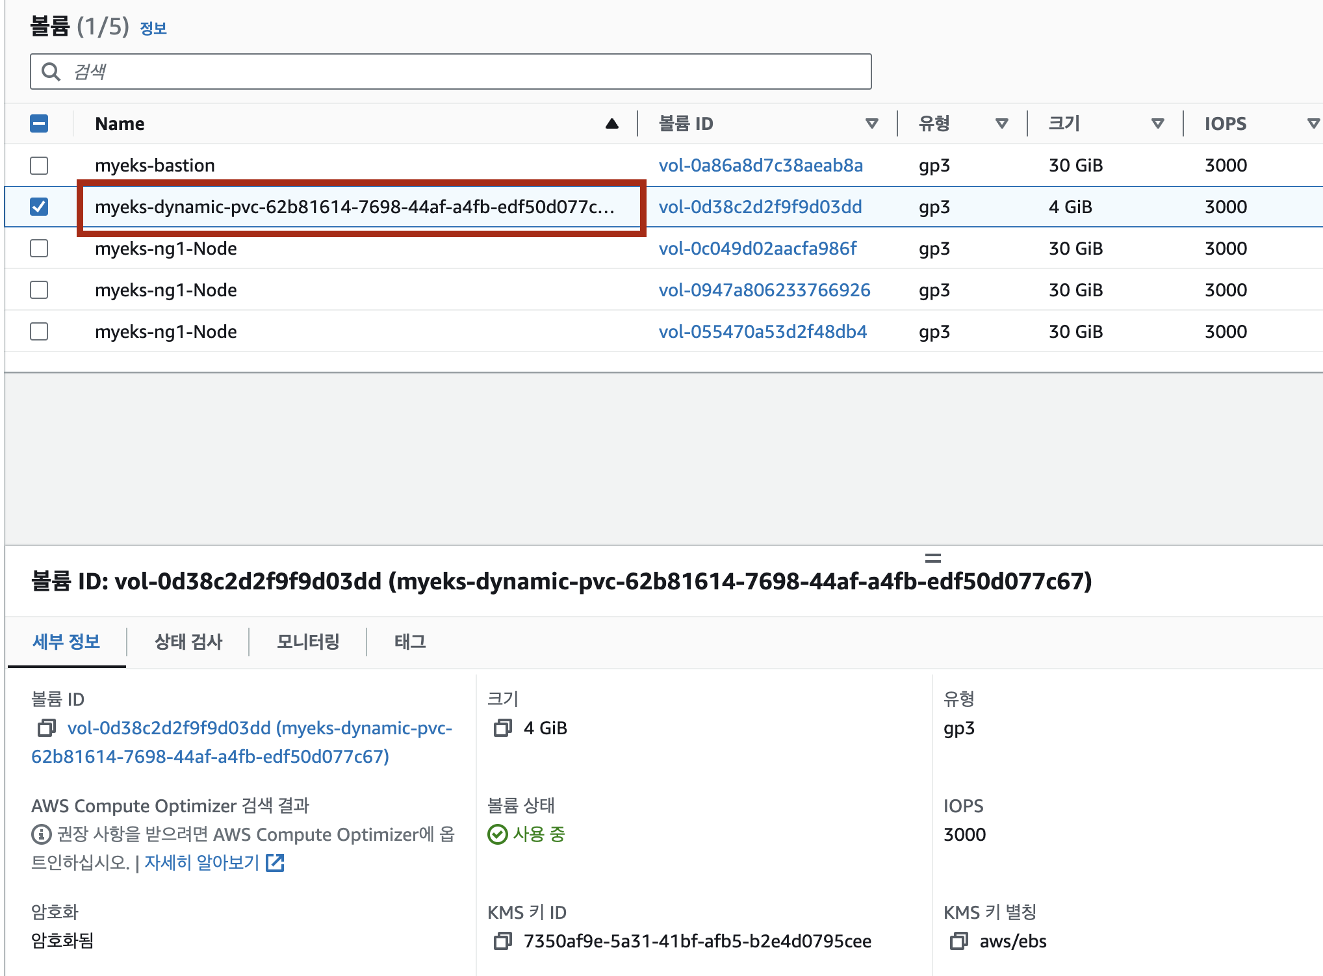Open the 크기 column sort dropdown
Image resolution: width=1323 pixels, height=976 pixels.
point(1157,123)
